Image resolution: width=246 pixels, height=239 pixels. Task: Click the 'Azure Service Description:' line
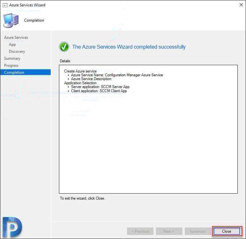pos(92,79)
